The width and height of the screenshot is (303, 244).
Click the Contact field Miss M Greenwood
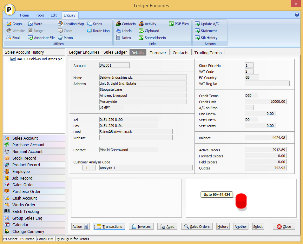[129, 149]
